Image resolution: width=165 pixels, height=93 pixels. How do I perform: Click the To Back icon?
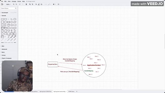32,4
